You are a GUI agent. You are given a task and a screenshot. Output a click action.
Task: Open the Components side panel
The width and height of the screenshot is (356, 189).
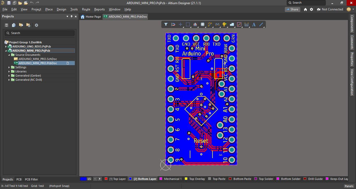pyautogui.click(x=352, y=24)
